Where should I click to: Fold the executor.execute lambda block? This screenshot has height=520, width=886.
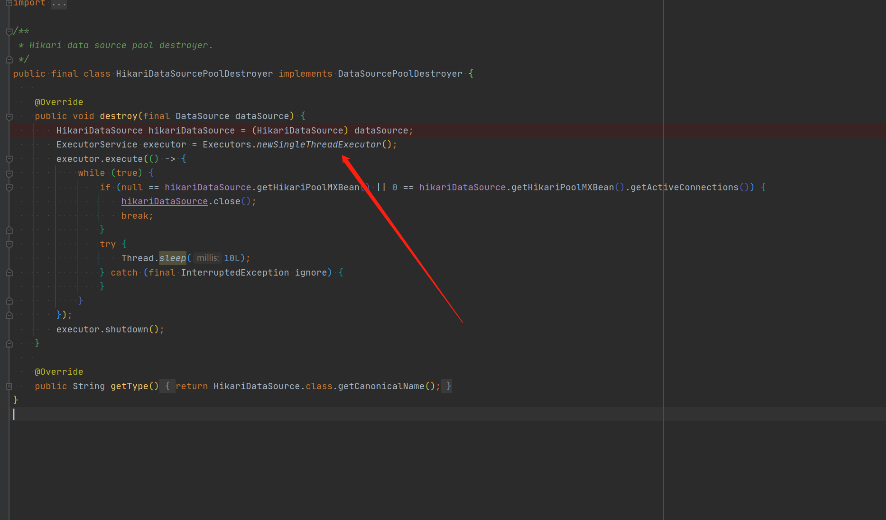tap(9, 159)
